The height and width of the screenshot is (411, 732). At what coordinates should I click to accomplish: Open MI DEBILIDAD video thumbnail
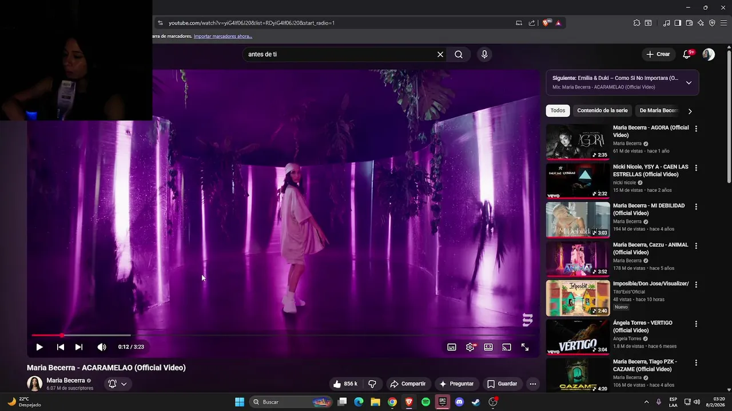578,220
